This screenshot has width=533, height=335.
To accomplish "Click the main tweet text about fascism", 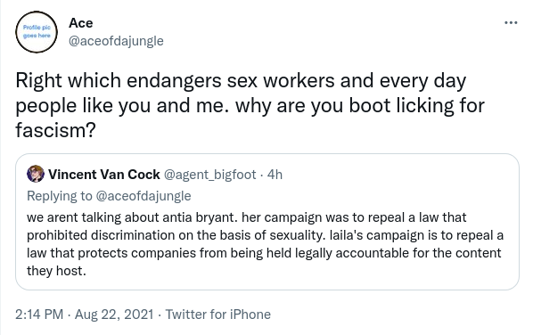I will pyautogui.click(x=250, y=105).
